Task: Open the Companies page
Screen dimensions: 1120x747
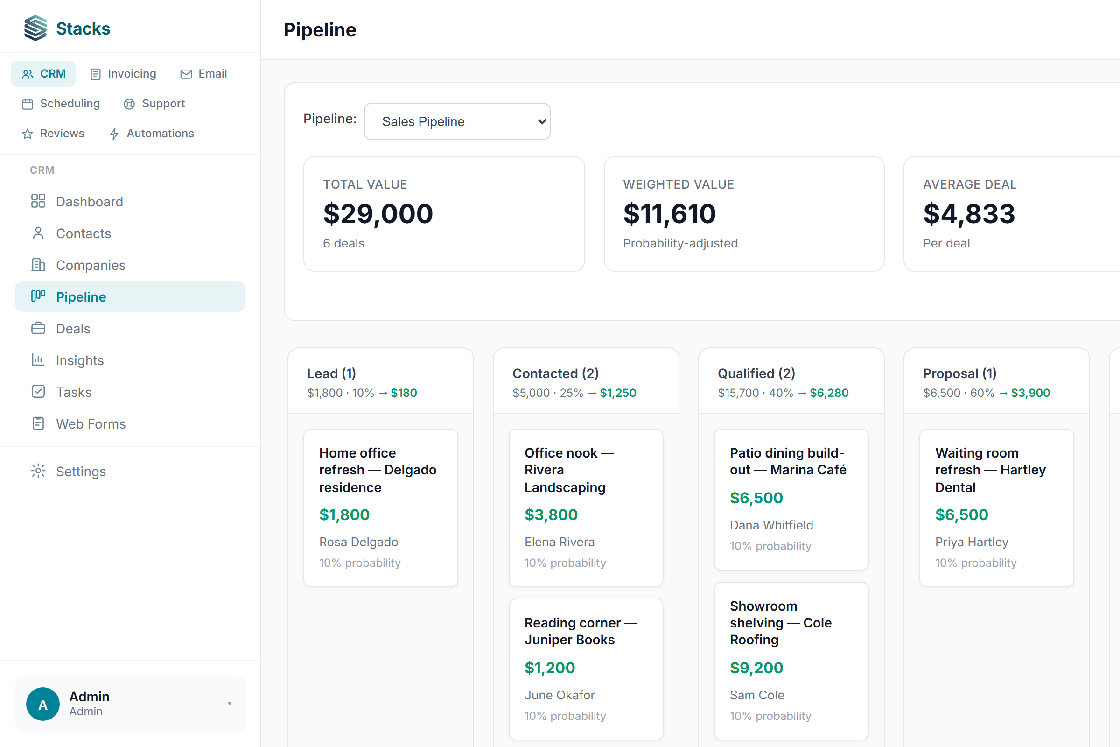Action: [130, 265]
